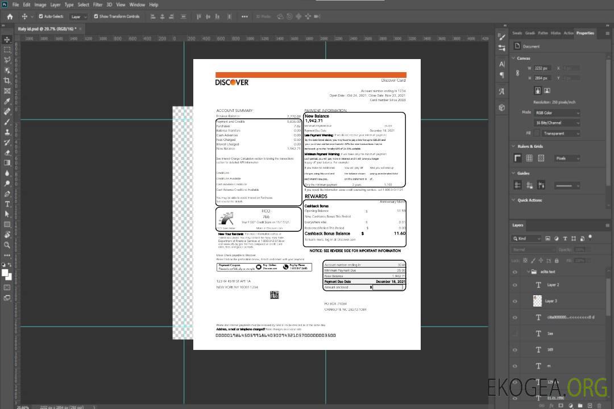
Task: Toggle Auto-Select checkbox
Action: point(41,16)
